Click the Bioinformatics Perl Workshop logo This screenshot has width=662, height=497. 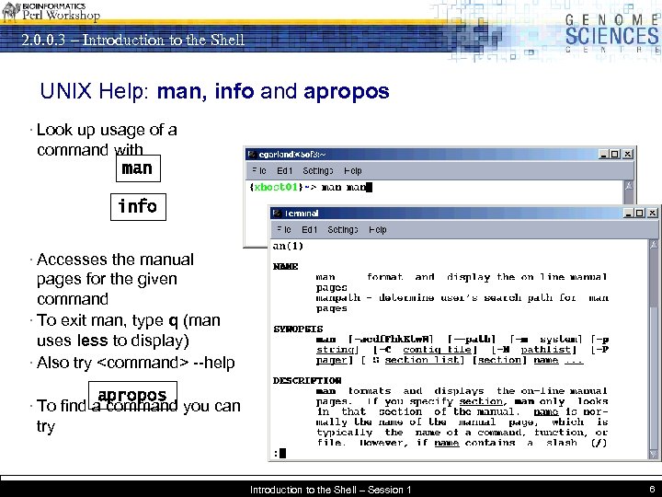(51, 11)
